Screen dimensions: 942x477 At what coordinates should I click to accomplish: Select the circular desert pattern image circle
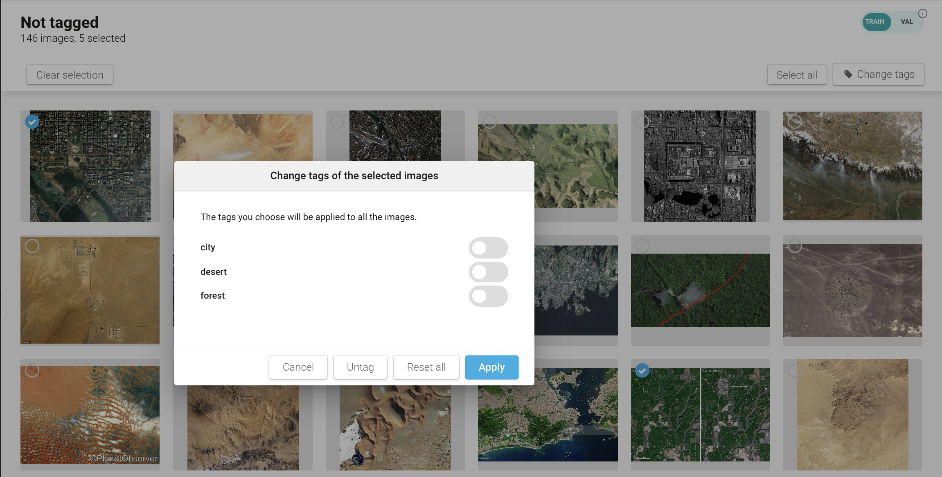pos(795,246)
